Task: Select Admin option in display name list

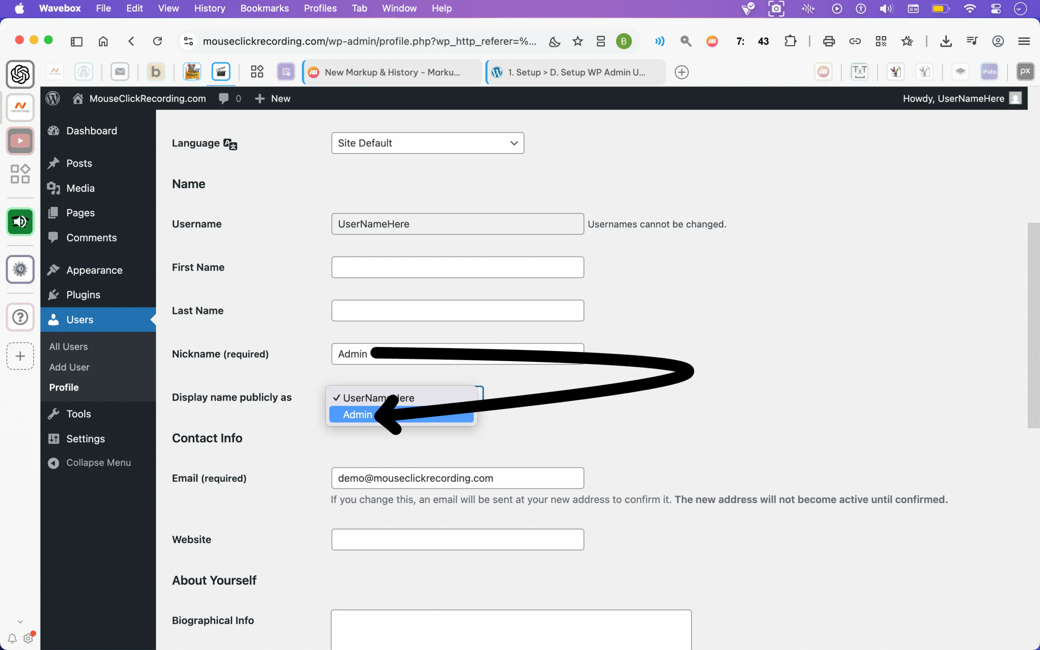Action: (x=357, y=414)
